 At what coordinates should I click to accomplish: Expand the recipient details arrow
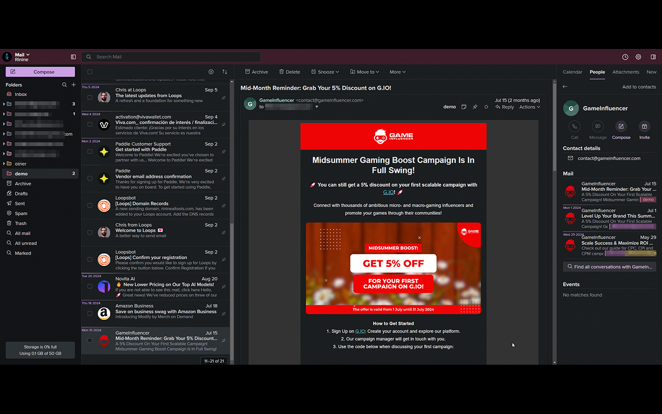pos(317,107)
